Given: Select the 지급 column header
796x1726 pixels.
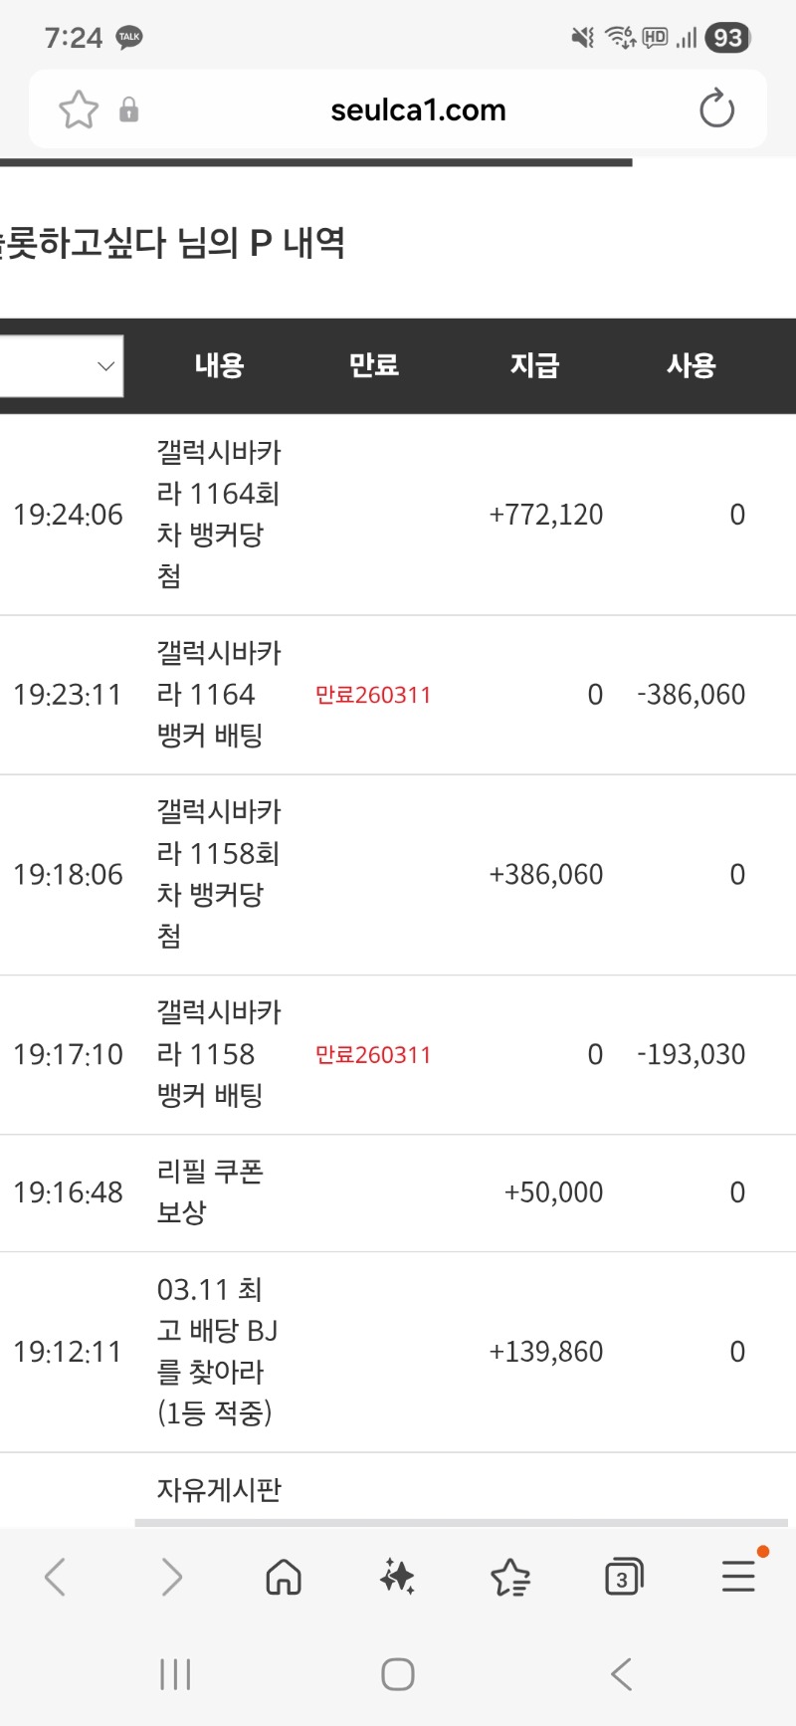Looking at the screenshot, I should (534, 365).
